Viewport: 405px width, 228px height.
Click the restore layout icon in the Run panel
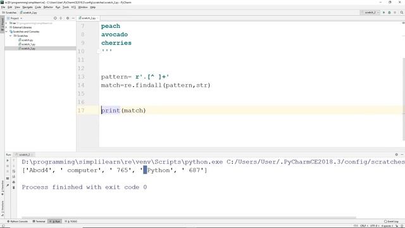8,179
